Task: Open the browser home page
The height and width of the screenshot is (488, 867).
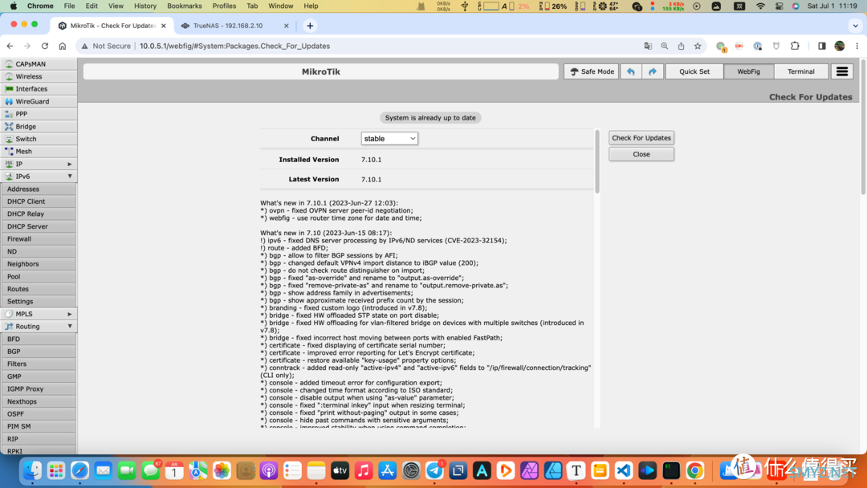Action: click(63, 46)
